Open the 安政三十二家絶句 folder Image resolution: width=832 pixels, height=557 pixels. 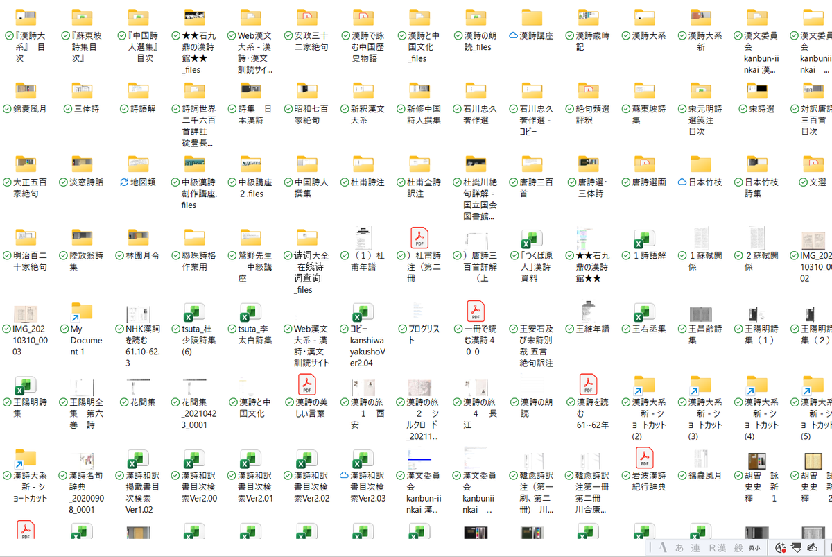click(x=308, y=17)
